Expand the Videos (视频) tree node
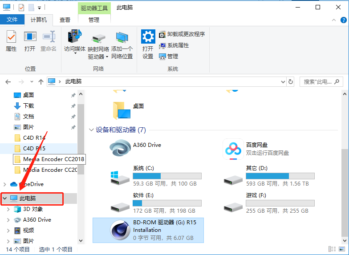Screen dimensions: 349x255 8,231
